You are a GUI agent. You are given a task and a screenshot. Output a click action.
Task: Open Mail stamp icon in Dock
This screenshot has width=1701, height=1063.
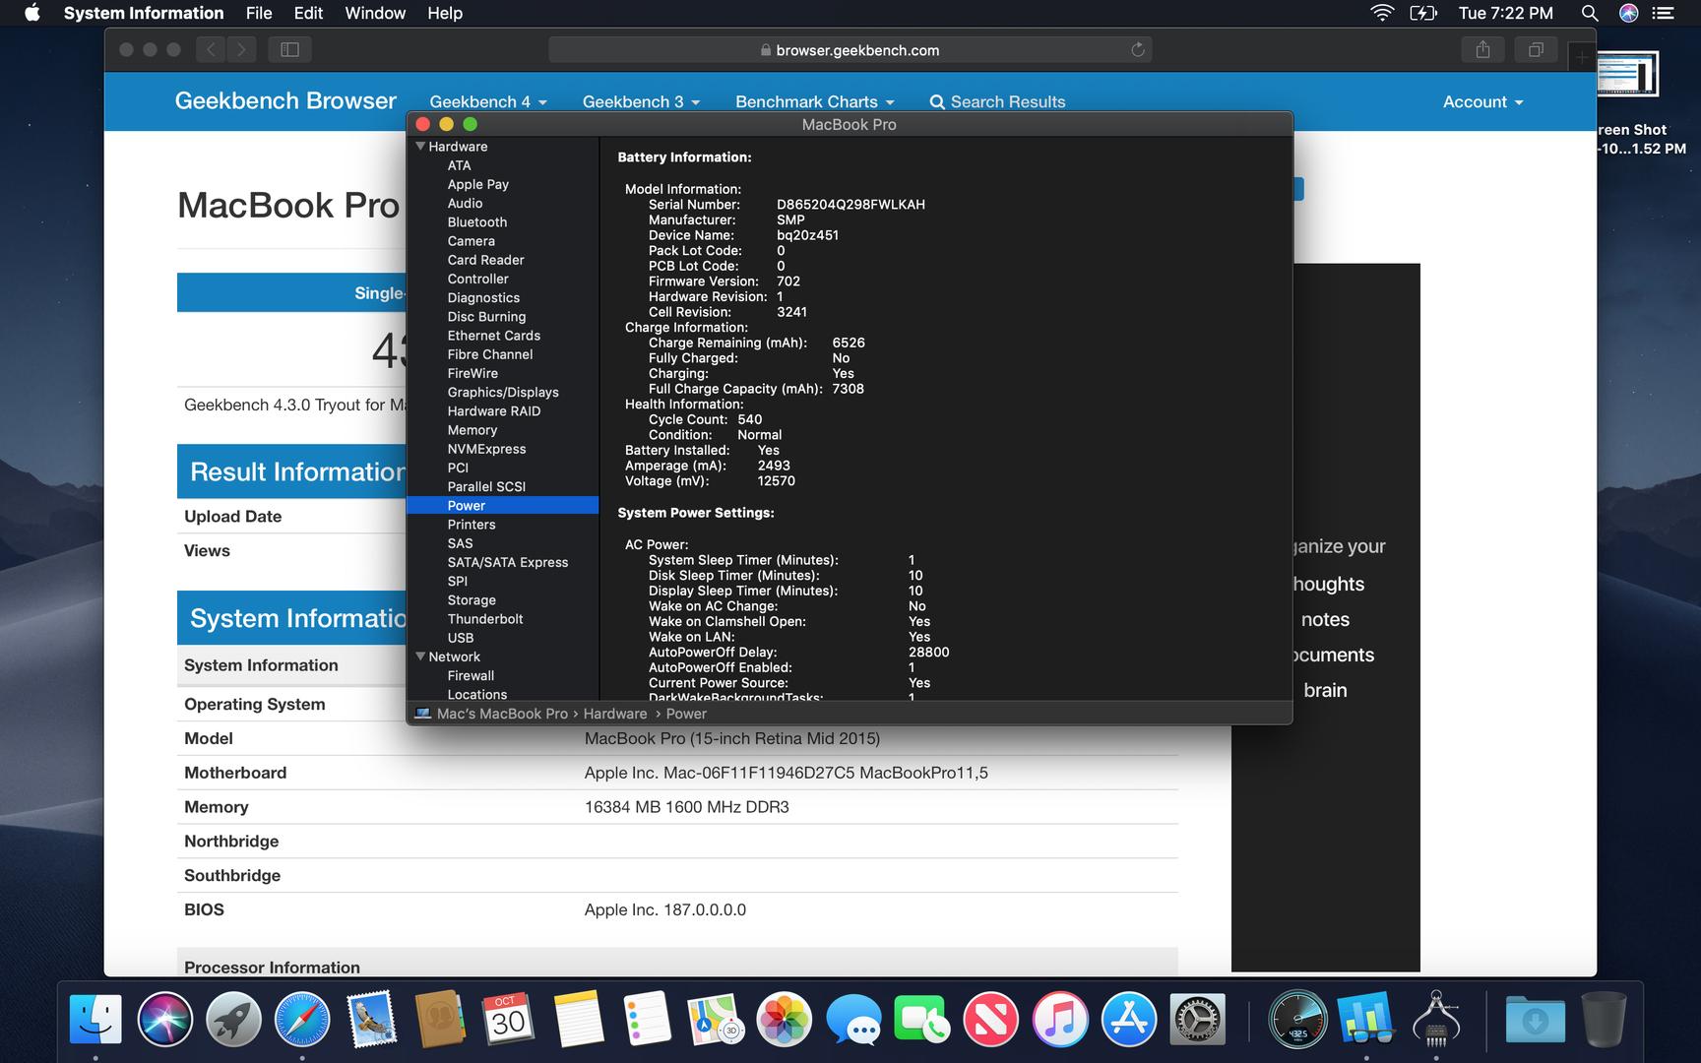pyautogui.click(x=371, y=1019)
